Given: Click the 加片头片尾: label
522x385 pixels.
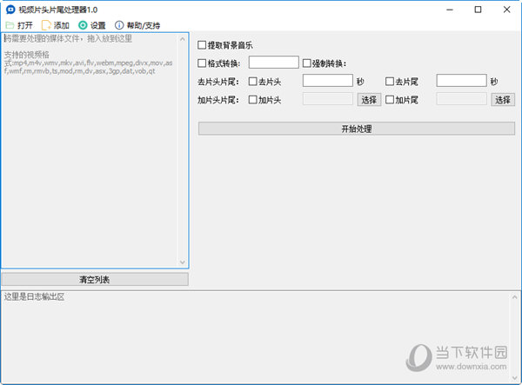Looking at the screenshot, I should [218, 100].
